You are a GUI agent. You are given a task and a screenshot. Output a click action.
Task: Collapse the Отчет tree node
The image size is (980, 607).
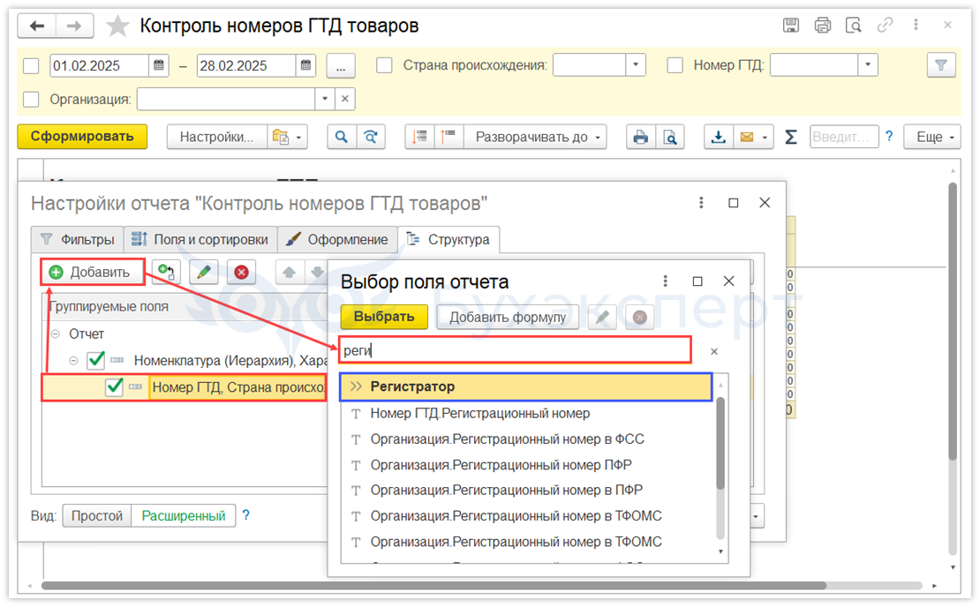pos(56,334)
